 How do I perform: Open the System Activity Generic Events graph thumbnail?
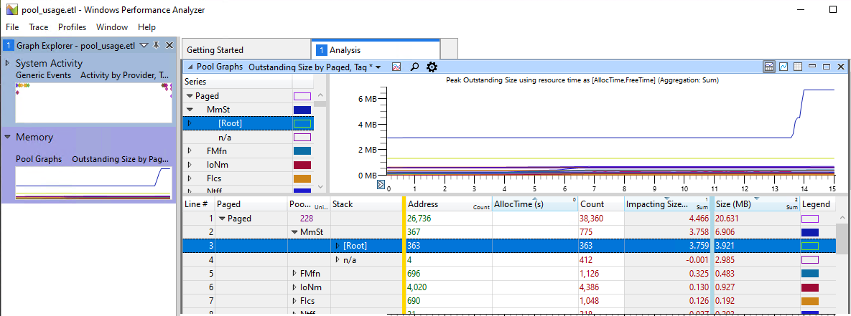pyautogui.click(x=94, y=102)
